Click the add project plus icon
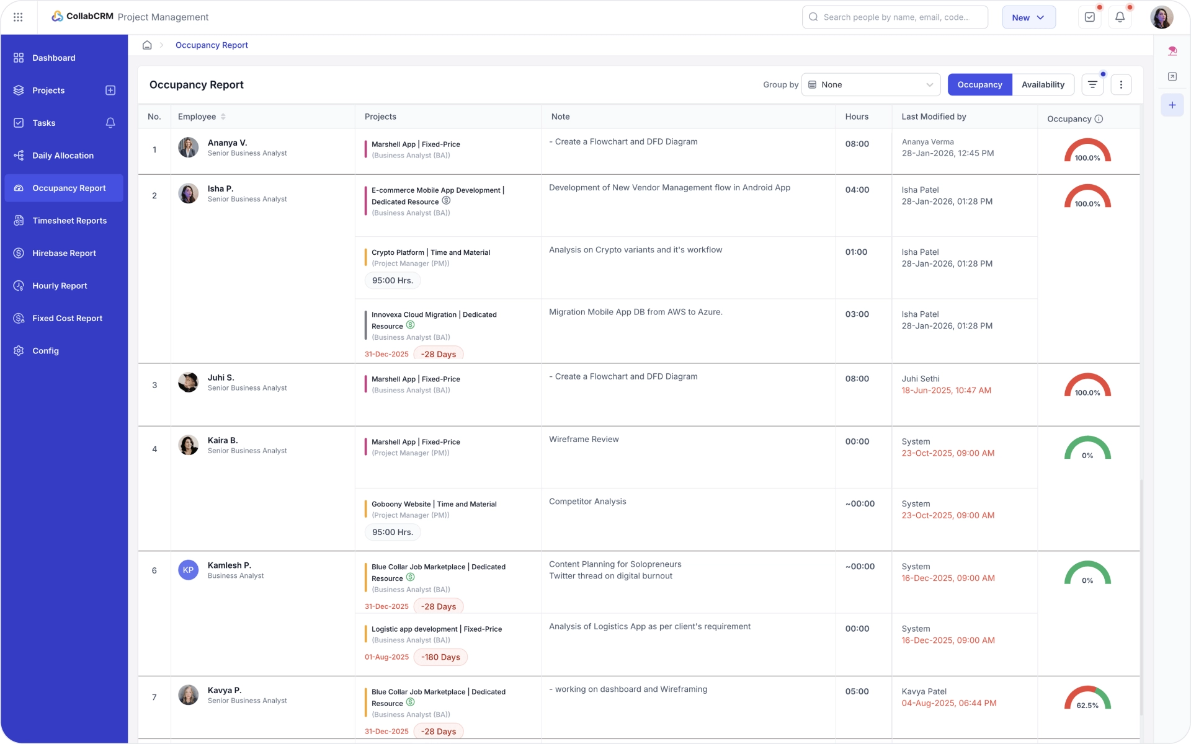This screenshot has height=744, width=1191. point(110,91)
